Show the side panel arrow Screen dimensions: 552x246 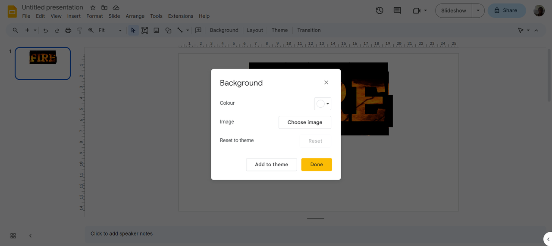pyautogui.click(x=548, y=239)
